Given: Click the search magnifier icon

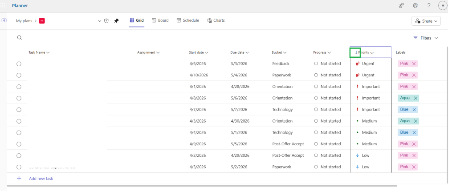Looking at the screenshot, I should [x=20, y=38].
